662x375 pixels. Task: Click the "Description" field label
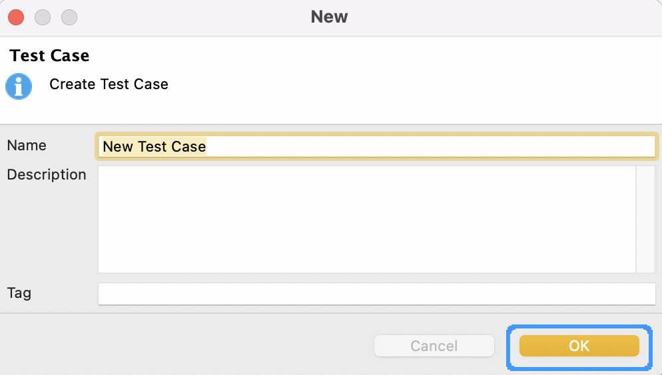click(x=47, y=175)
